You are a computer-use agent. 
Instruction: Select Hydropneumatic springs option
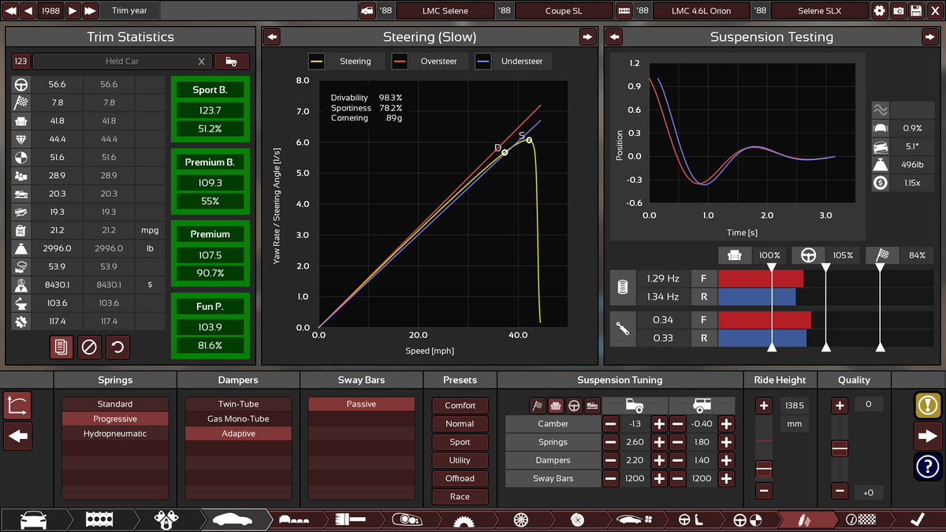click(x=115, y=433)
